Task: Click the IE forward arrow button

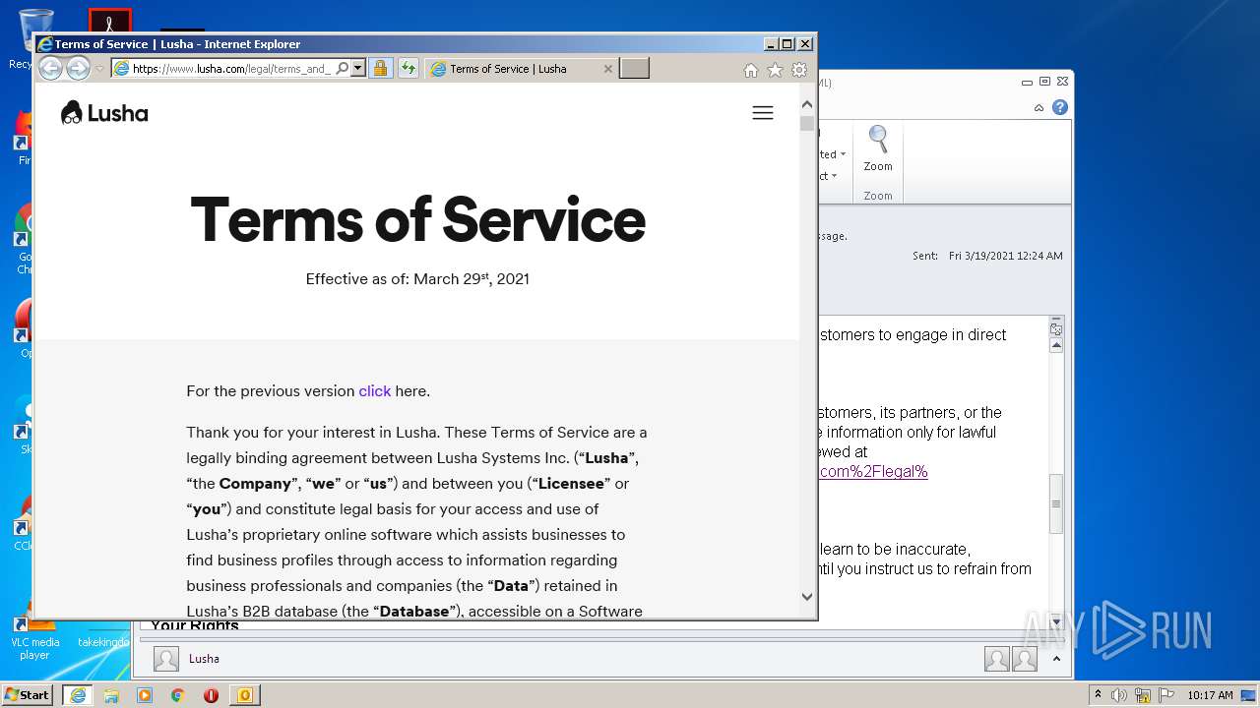Action: [78, 68]
